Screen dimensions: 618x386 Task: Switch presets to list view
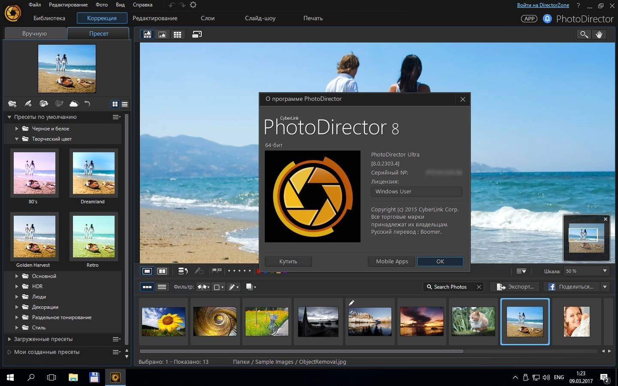point(124,104)
